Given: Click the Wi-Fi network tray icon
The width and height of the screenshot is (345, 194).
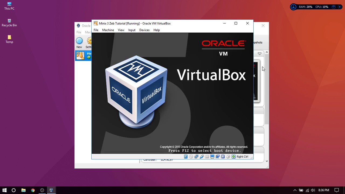Looking at the screenshot, I should click(x=307, y=190).
